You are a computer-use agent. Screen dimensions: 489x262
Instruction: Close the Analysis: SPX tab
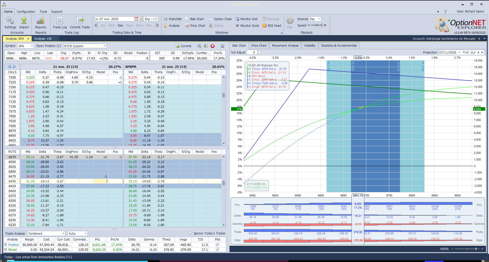[28, 39]
